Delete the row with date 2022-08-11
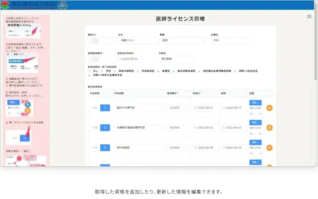This screenshot has width=318, height=199. pos(269,108)
